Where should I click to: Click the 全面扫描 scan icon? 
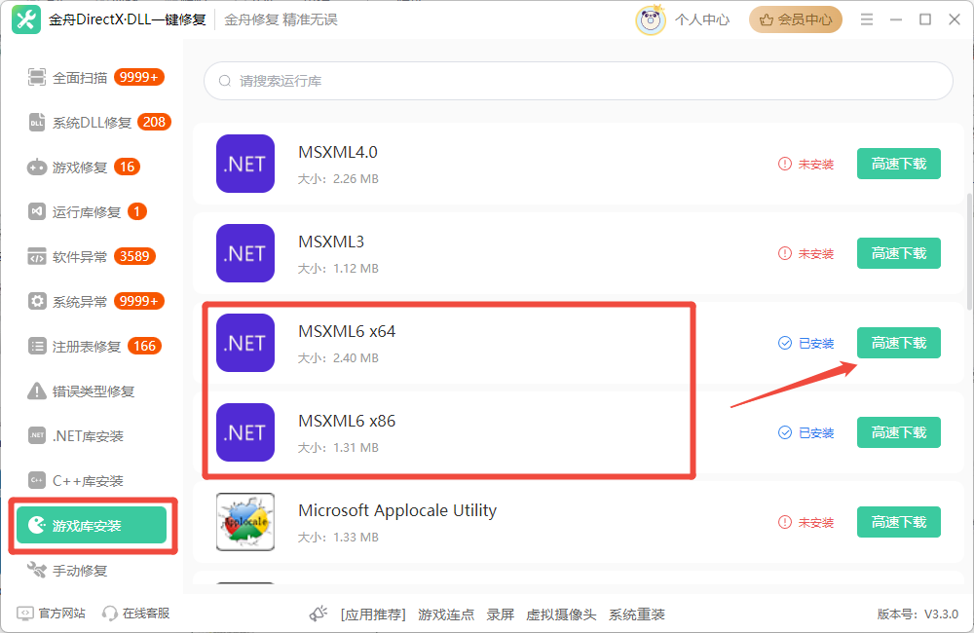37,77
